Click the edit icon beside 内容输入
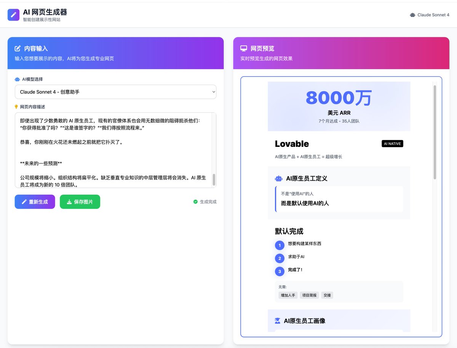The height and width of the screenshot is (348, 457). [x=18, y=48]
